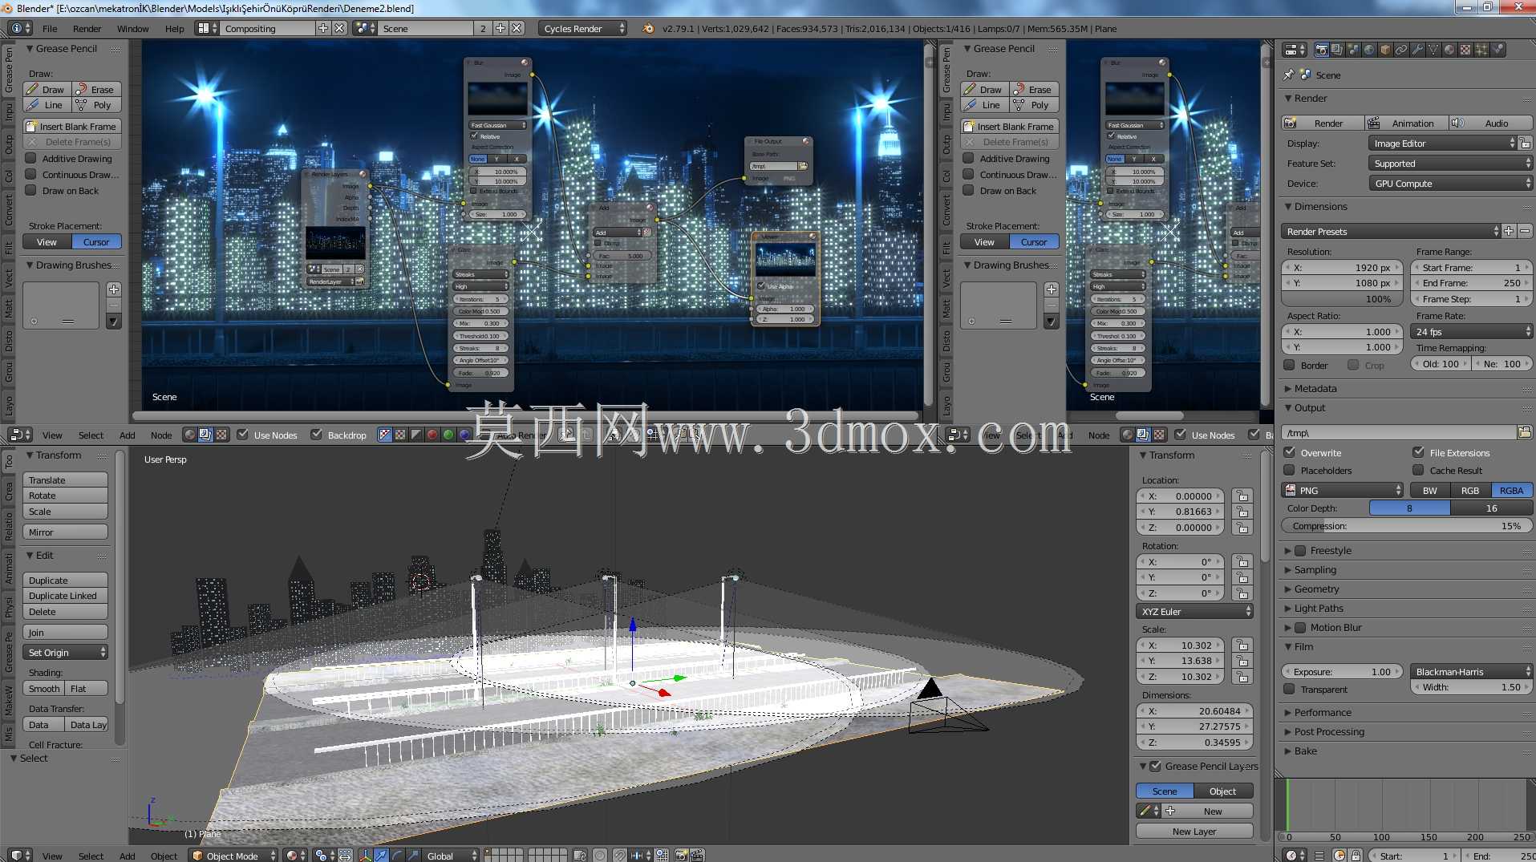The image size is (1536, 862).
Task: Open the Display mode dropdown (Image Editor)
Action: tap(1442, 144)
